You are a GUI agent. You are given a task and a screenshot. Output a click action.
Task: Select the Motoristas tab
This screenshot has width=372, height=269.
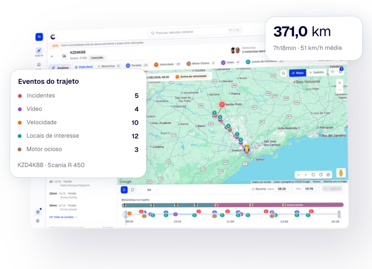(x=109, y=66)
